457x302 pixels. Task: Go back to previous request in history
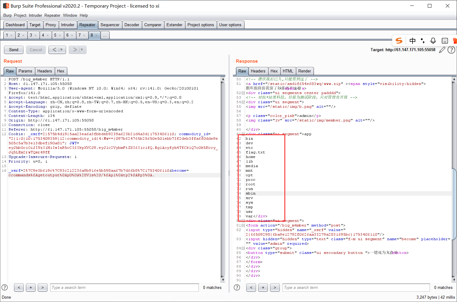point(54,50)
